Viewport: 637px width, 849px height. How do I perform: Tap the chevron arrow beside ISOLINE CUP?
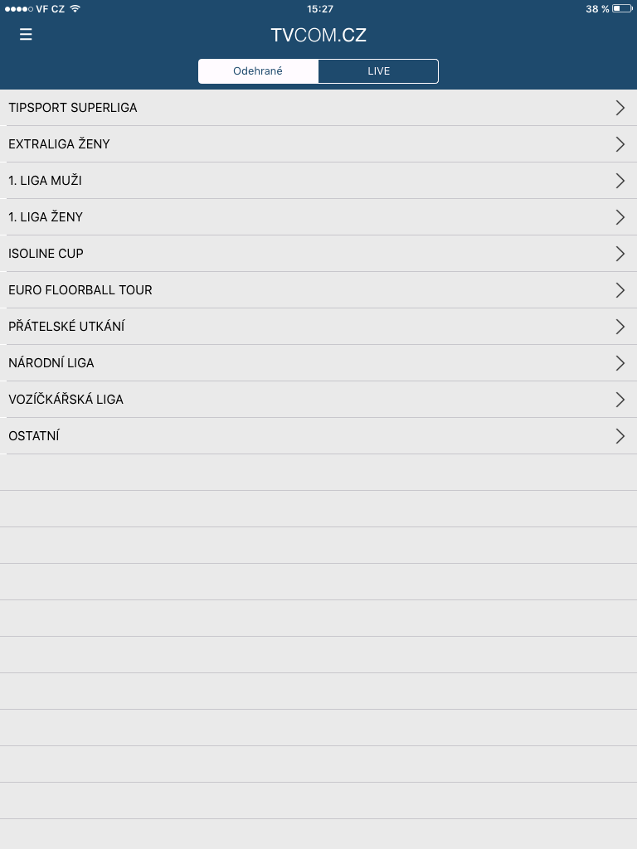coord(620,254)
